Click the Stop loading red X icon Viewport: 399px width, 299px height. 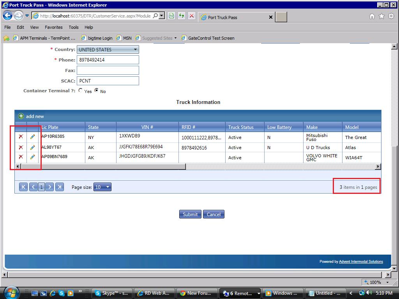pyautogui.click(x=192, y=16)
